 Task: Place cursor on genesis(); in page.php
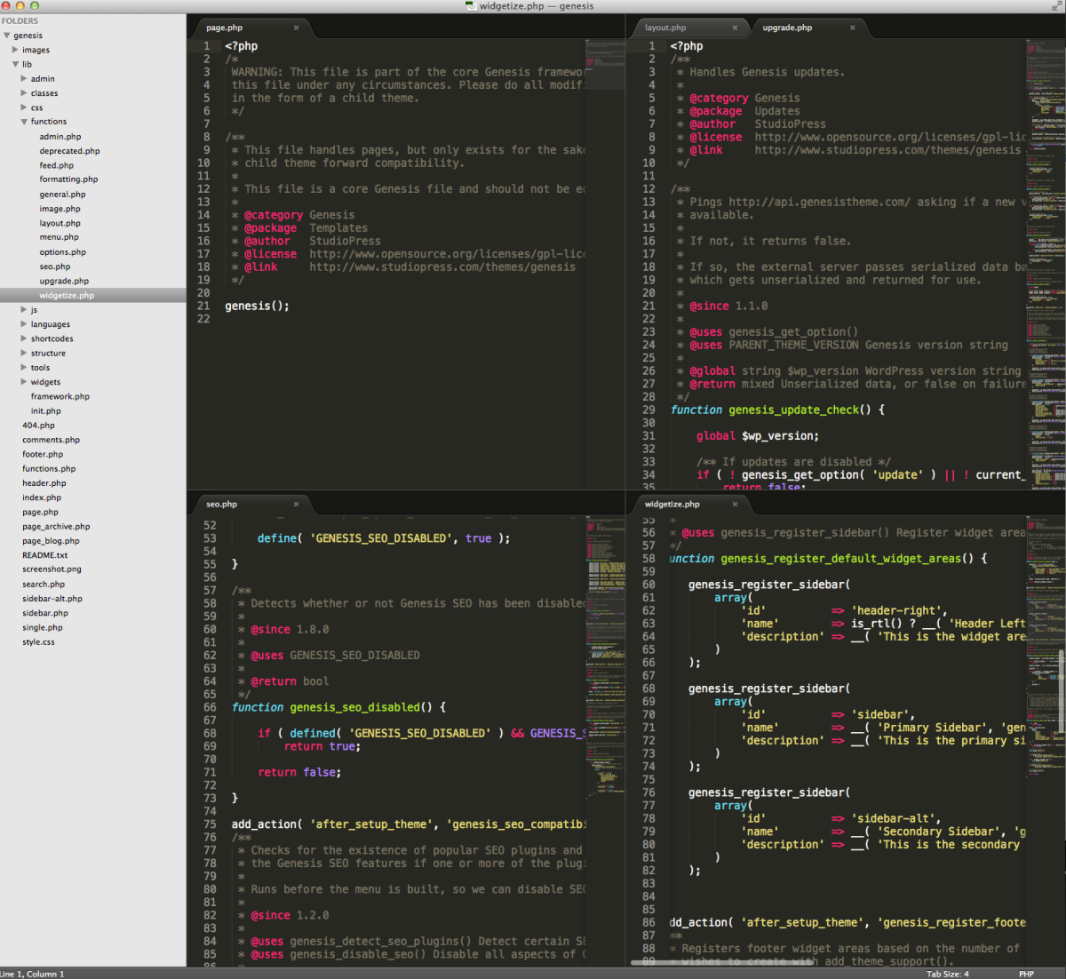pyautogui.click(x=257, y=306)
